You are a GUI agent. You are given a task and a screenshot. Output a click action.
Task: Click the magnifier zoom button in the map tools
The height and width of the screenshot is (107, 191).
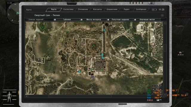161,86
